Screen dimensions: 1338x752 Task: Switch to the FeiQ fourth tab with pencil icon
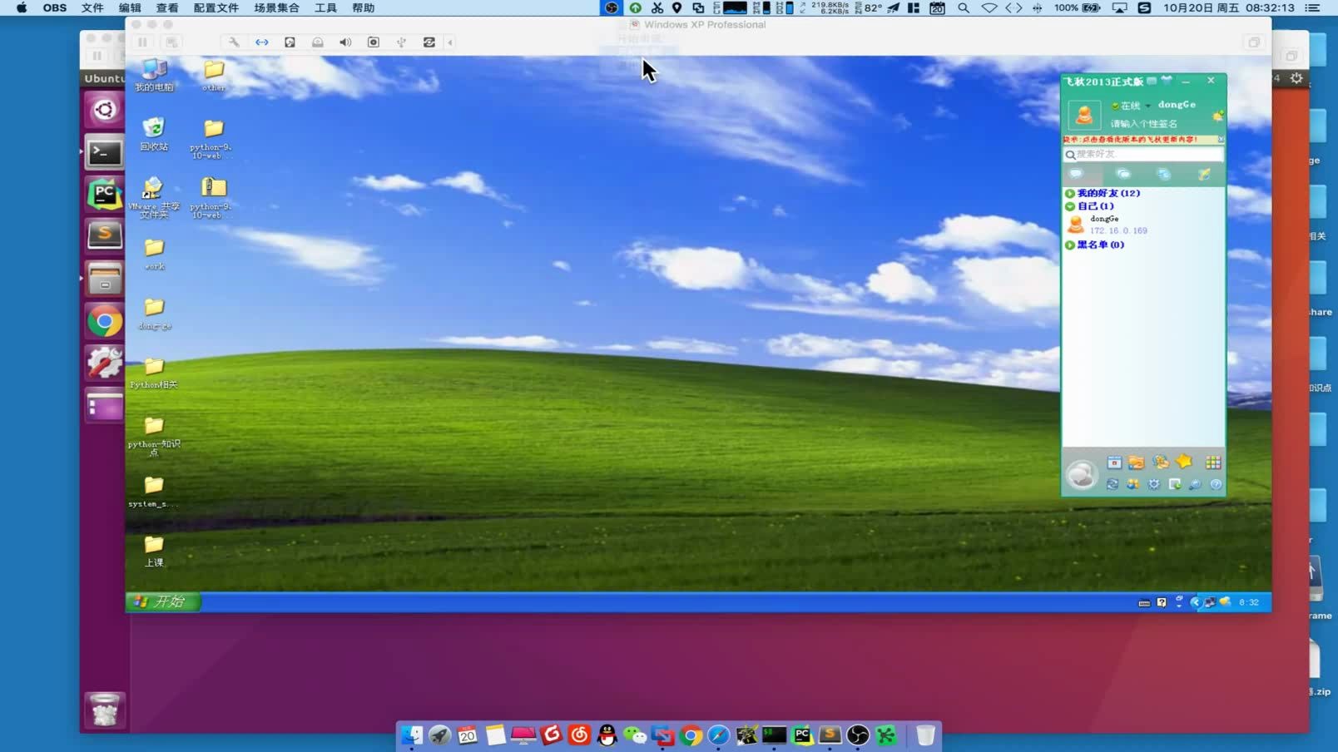(1204, 174)
